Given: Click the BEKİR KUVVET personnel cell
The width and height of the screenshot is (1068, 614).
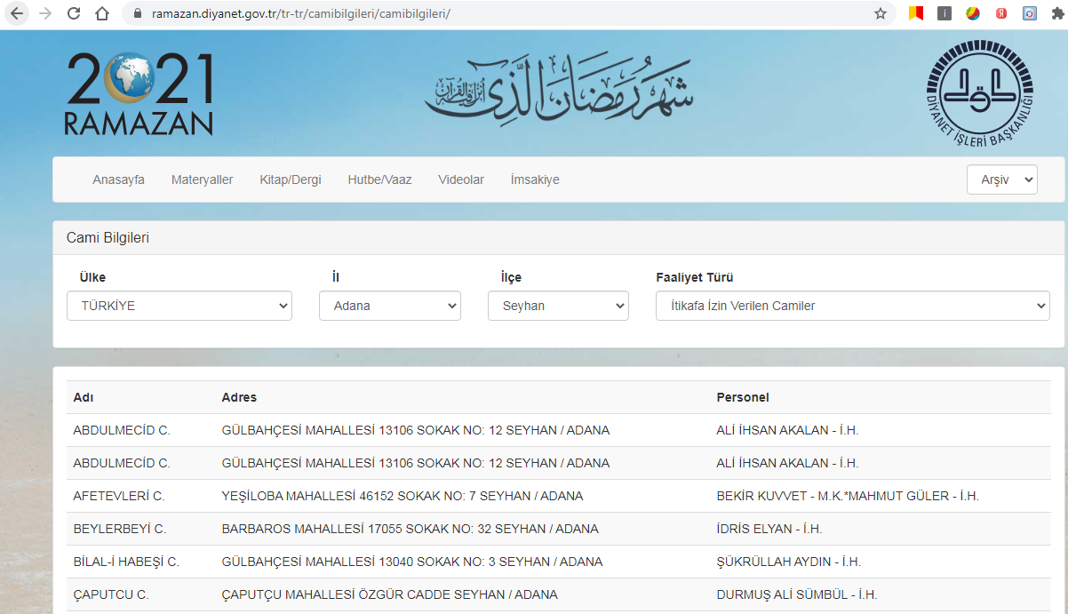Looking at the screenshot, I should 848,496.
